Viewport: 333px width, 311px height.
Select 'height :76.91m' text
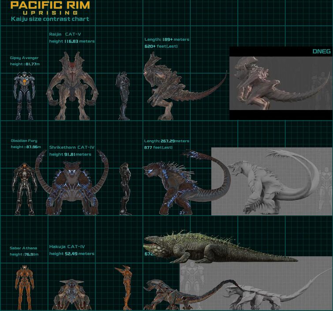pyautogui.click(x=24, y=254)
